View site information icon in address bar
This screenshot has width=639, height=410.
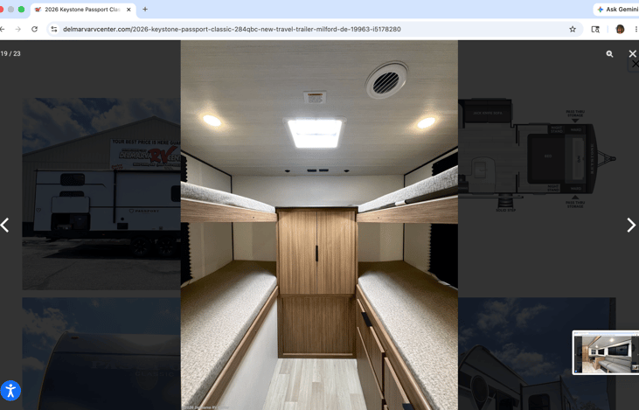click(x=54, y=30)
